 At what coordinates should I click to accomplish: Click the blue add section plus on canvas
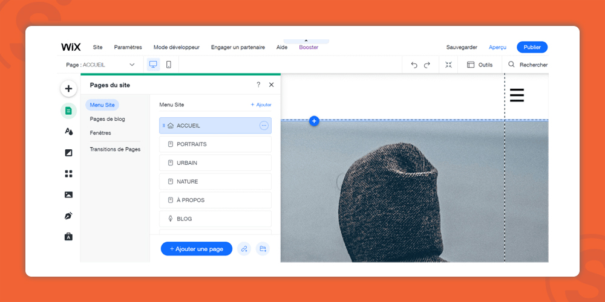(x=314, y=121)
